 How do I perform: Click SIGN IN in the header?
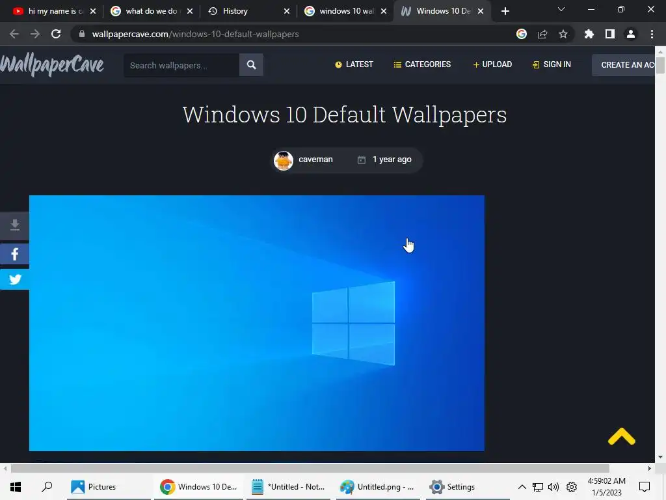[552, 64]
